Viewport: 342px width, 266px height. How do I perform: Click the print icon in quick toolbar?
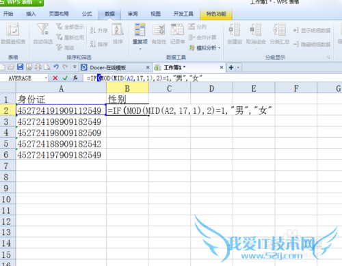38,67
